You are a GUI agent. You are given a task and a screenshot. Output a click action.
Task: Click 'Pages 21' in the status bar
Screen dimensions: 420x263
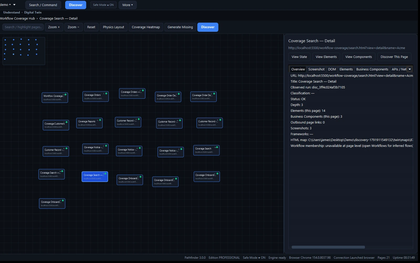pyautogui.click(x=384, y=258)
